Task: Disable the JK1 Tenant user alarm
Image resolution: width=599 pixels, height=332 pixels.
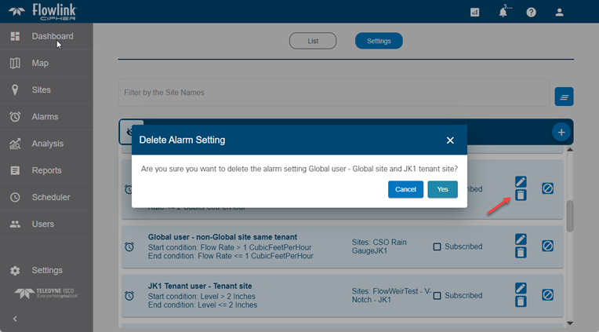Action: [547, 295]
